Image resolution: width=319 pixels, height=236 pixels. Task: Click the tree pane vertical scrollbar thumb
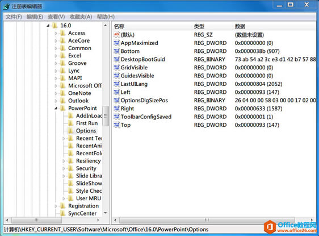106,116
